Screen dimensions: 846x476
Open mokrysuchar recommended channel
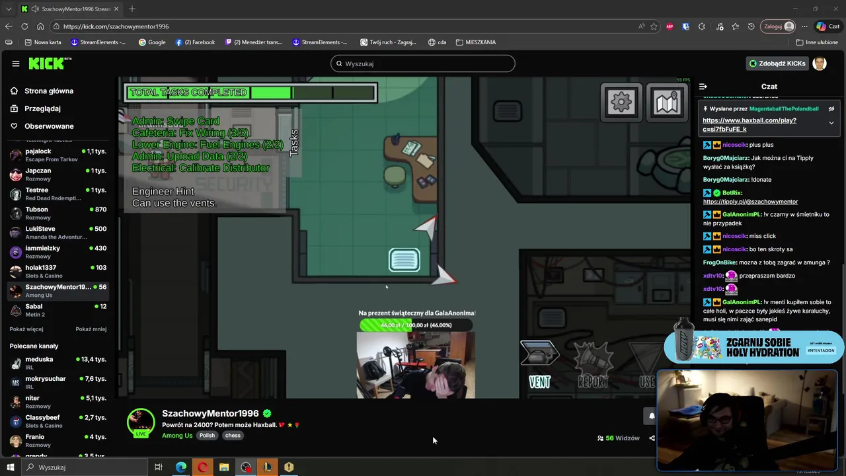[x=58, y=382]
